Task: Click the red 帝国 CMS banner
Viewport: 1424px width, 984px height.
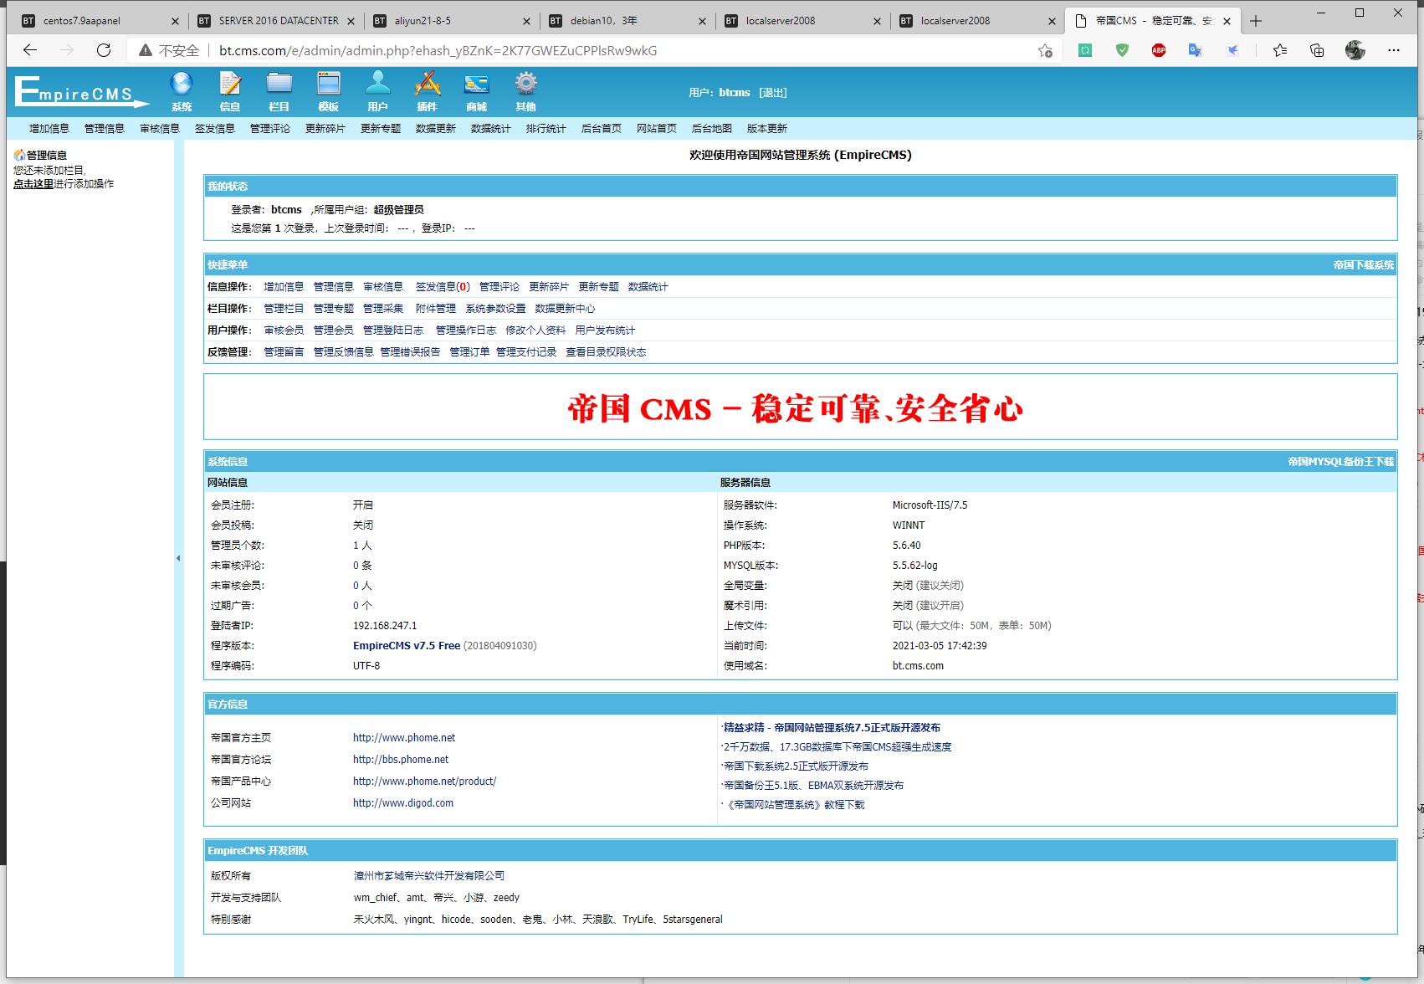Action: tap(795, 409)
